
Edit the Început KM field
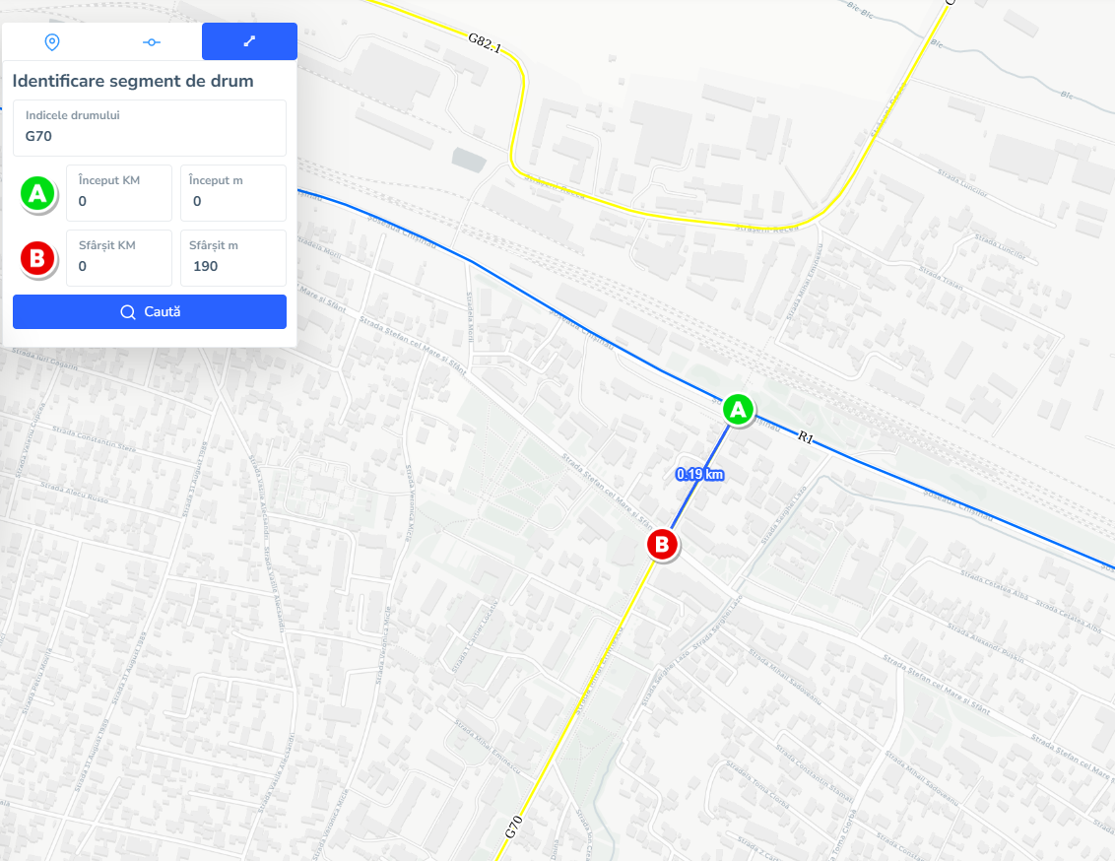tap(119, 193)
